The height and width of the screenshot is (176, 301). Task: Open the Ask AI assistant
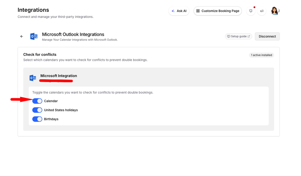[x=179, y=11]
